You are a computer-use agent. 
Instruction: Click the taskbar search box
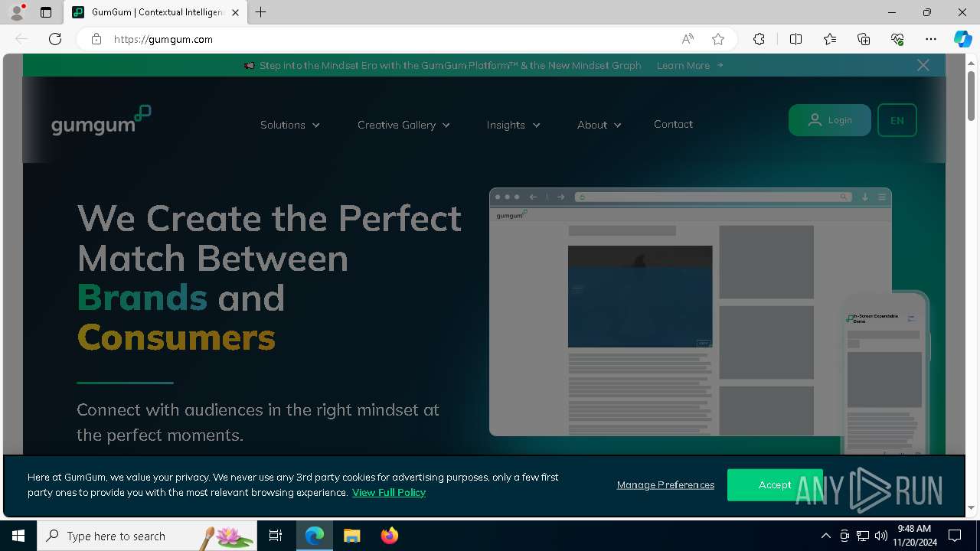tap(147, 536)
